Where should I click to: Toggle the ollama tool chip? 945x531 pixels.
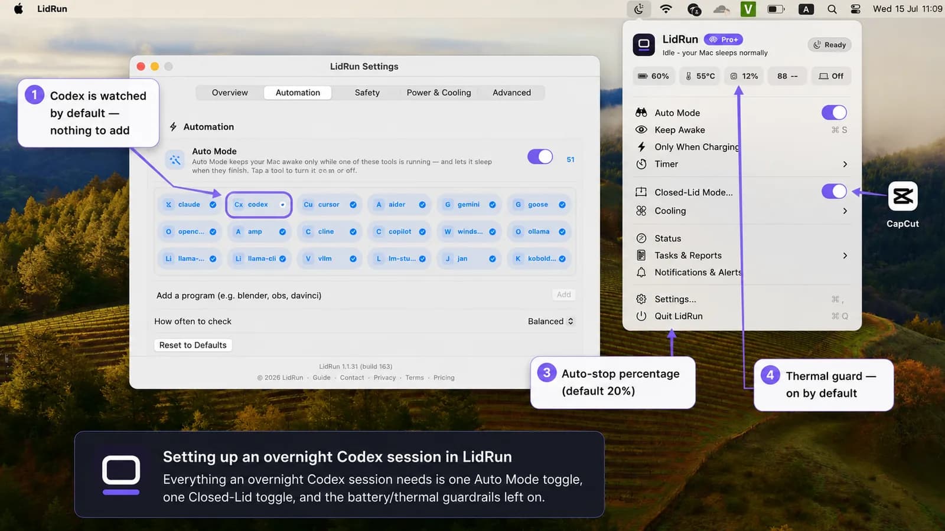tap(539, 232)
